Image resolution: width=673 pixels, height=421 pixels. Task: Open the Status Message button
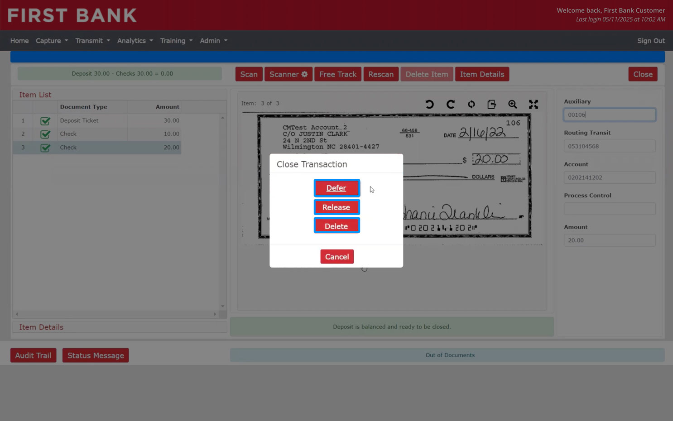click(96, 355)
